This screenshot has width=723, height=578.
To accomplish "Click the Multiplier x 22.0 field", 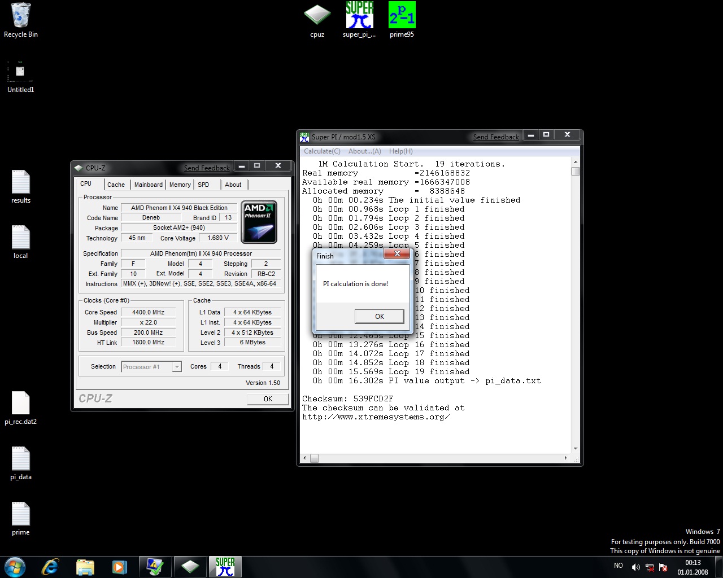I will pyautogui.click(x=148, y=322).
